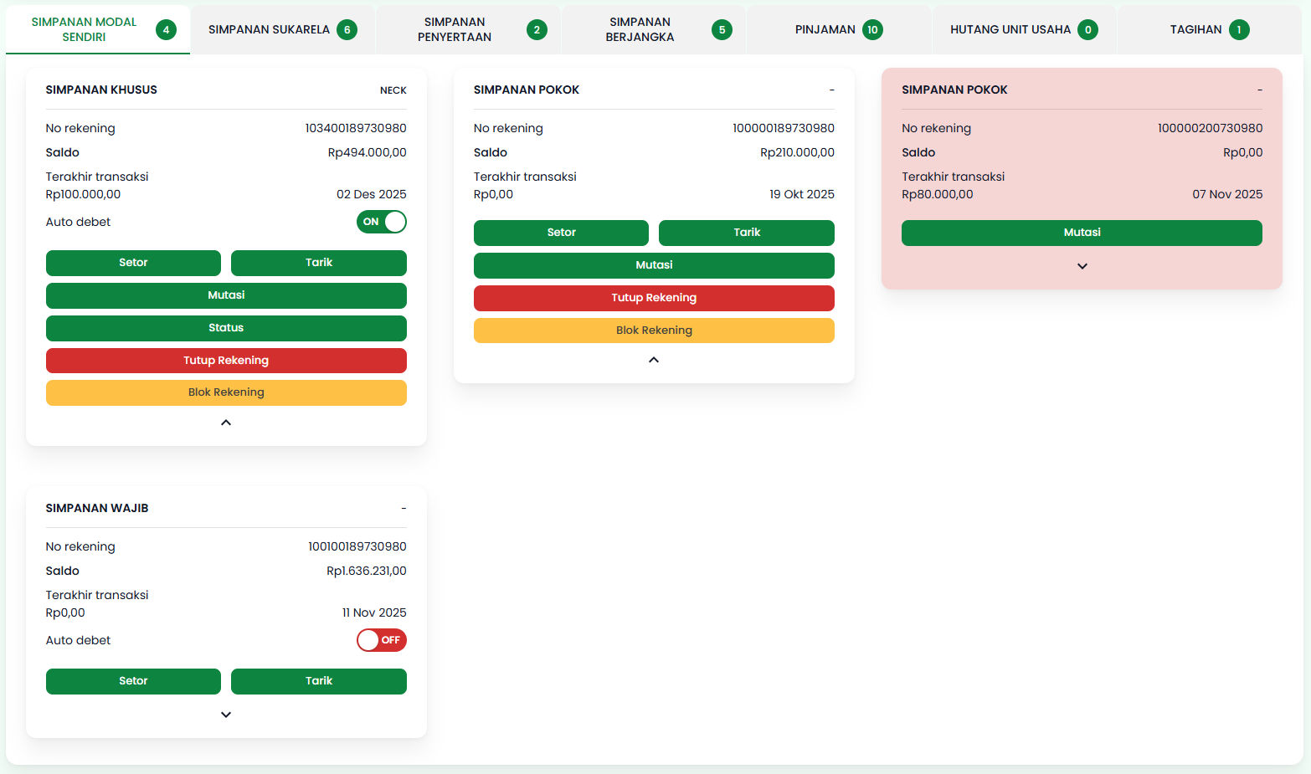Click Setor in Simpanan Khusus card

pos(133,263)
